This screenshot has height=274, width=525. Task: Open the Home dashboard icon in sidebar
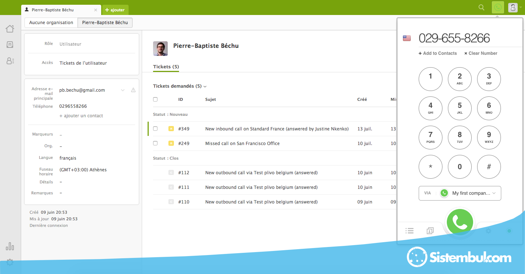point(10,29)
